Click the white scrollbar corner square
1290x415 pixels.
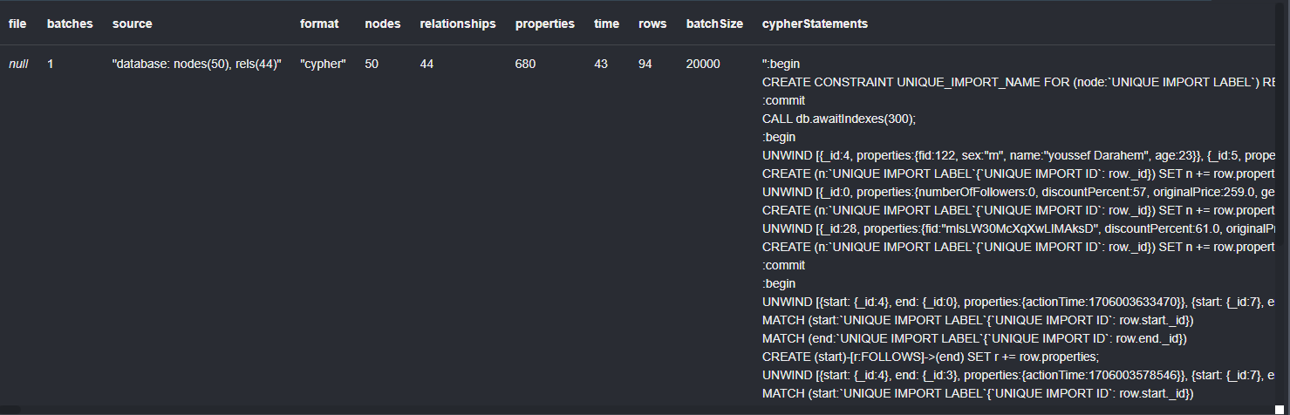point(1280,409)
